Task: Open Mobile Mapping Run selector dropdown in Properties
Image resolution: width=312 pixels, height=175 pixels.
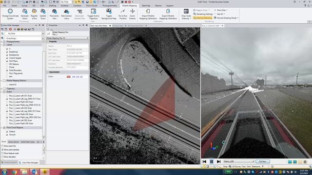Action: click(87, 38)
